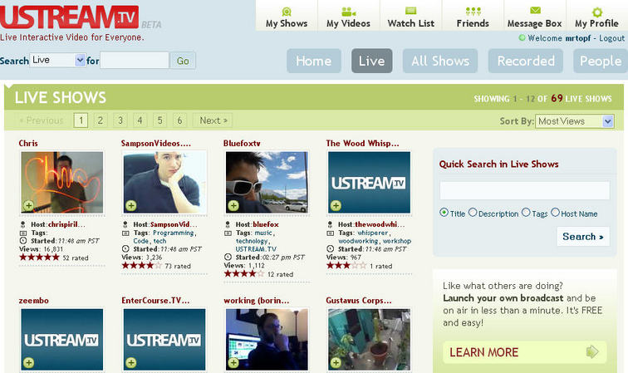Open the Friends section

pos(473,17)
